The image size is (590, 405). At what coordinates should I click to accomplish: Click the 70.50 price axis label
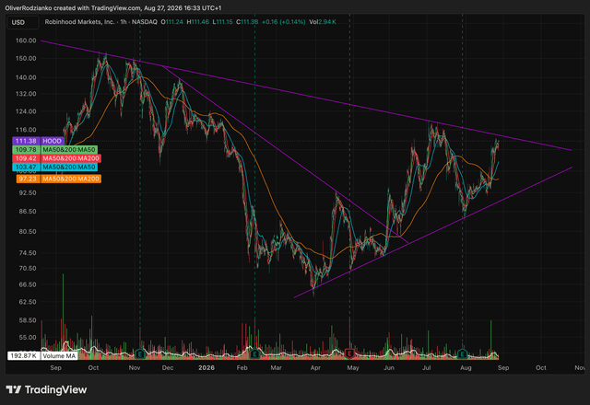(28, 268)
